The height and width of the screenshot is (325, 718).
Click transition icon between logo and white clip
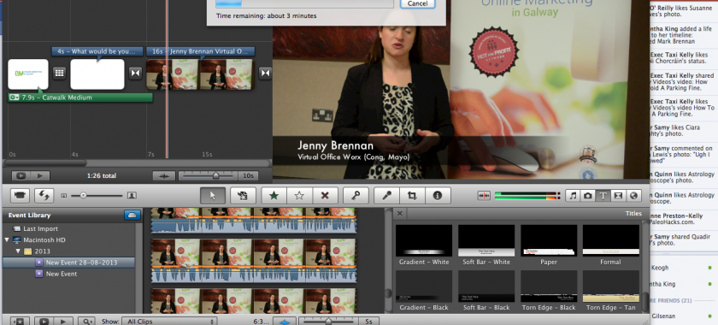click(x=59, y=73)
